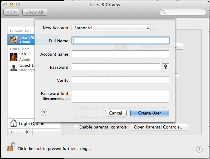Click into the Account name field

tap(120, 54)
